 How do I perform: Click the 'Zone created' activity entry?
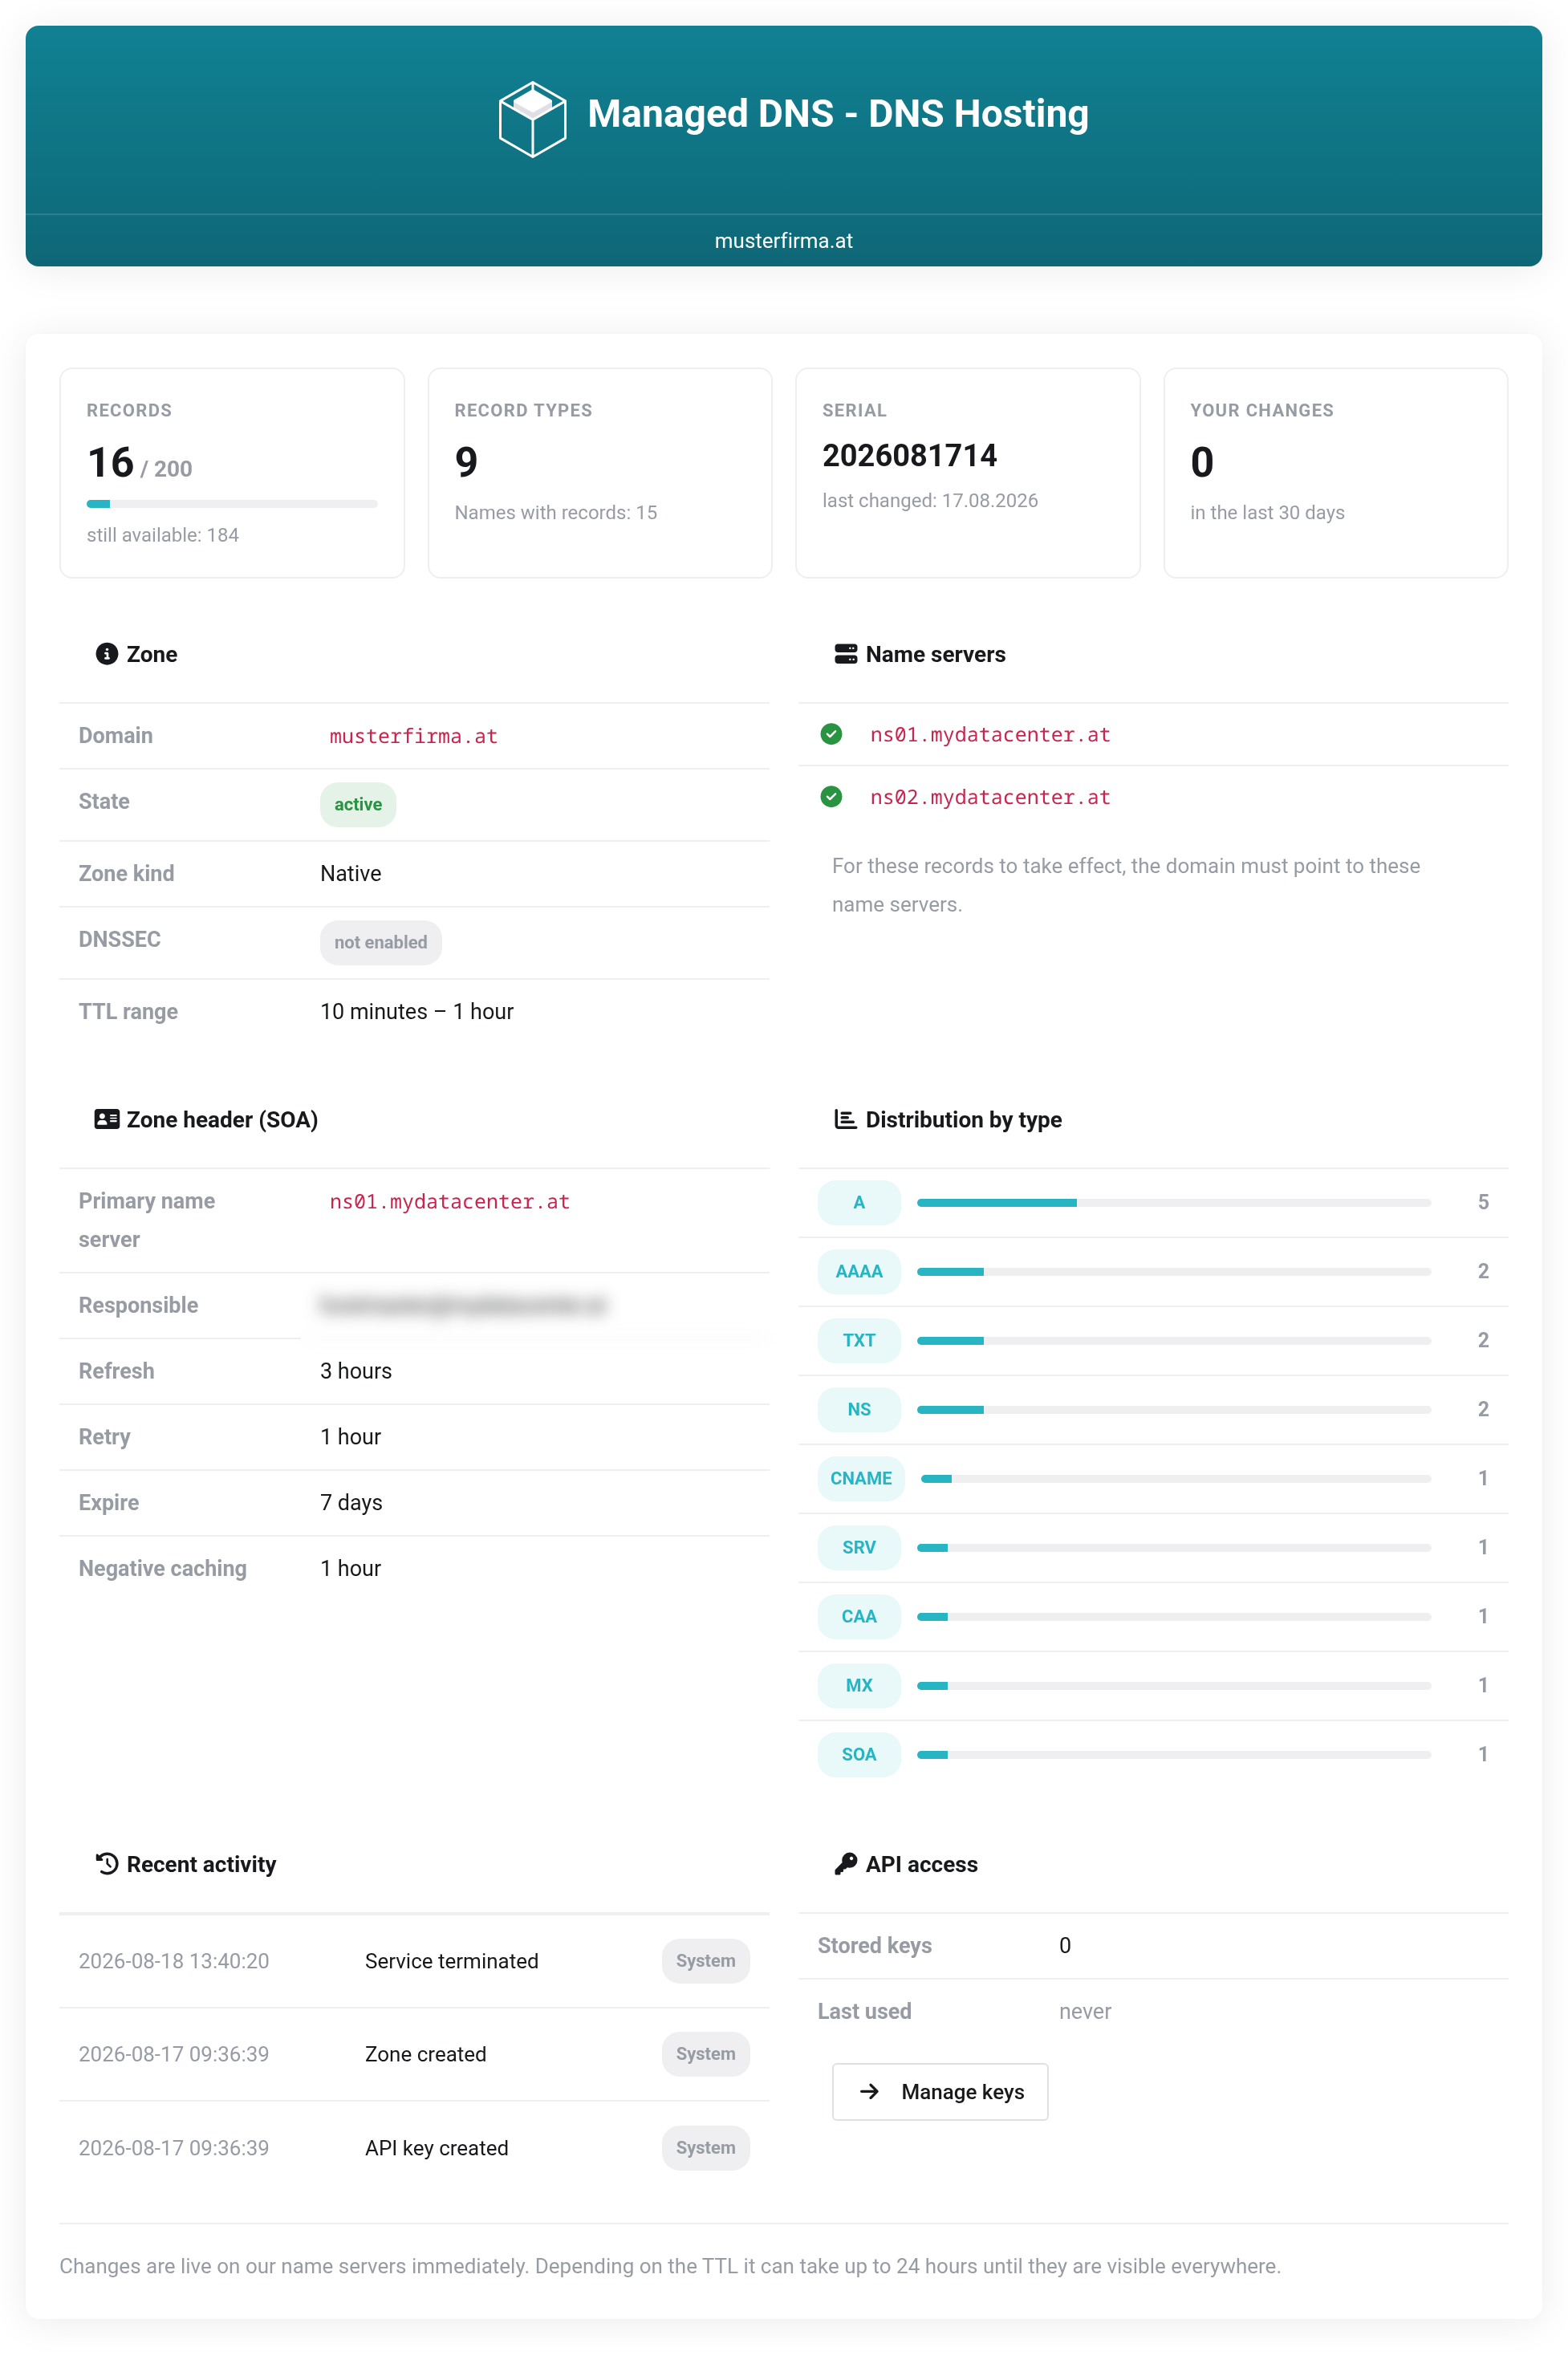[x=426, y=2053]
